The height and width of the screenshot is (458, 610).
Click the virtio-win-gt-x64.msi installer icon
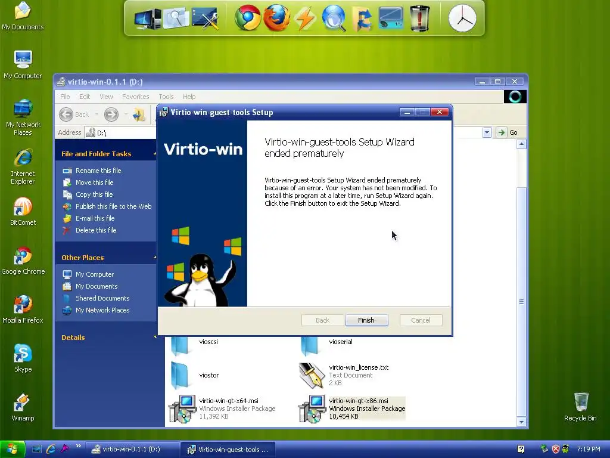[x=182, y=409]
